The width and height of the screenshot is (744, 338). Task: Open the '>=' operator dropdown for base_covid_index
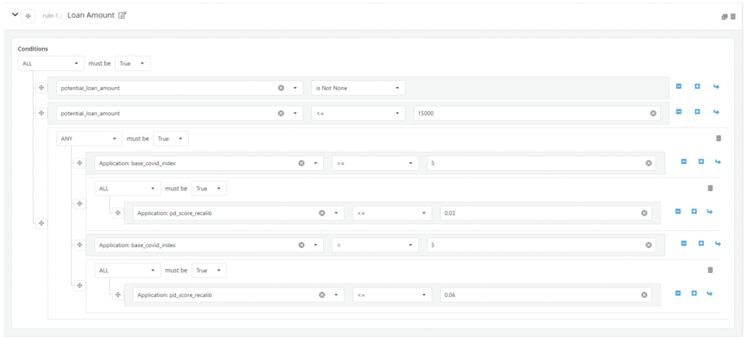375,163
